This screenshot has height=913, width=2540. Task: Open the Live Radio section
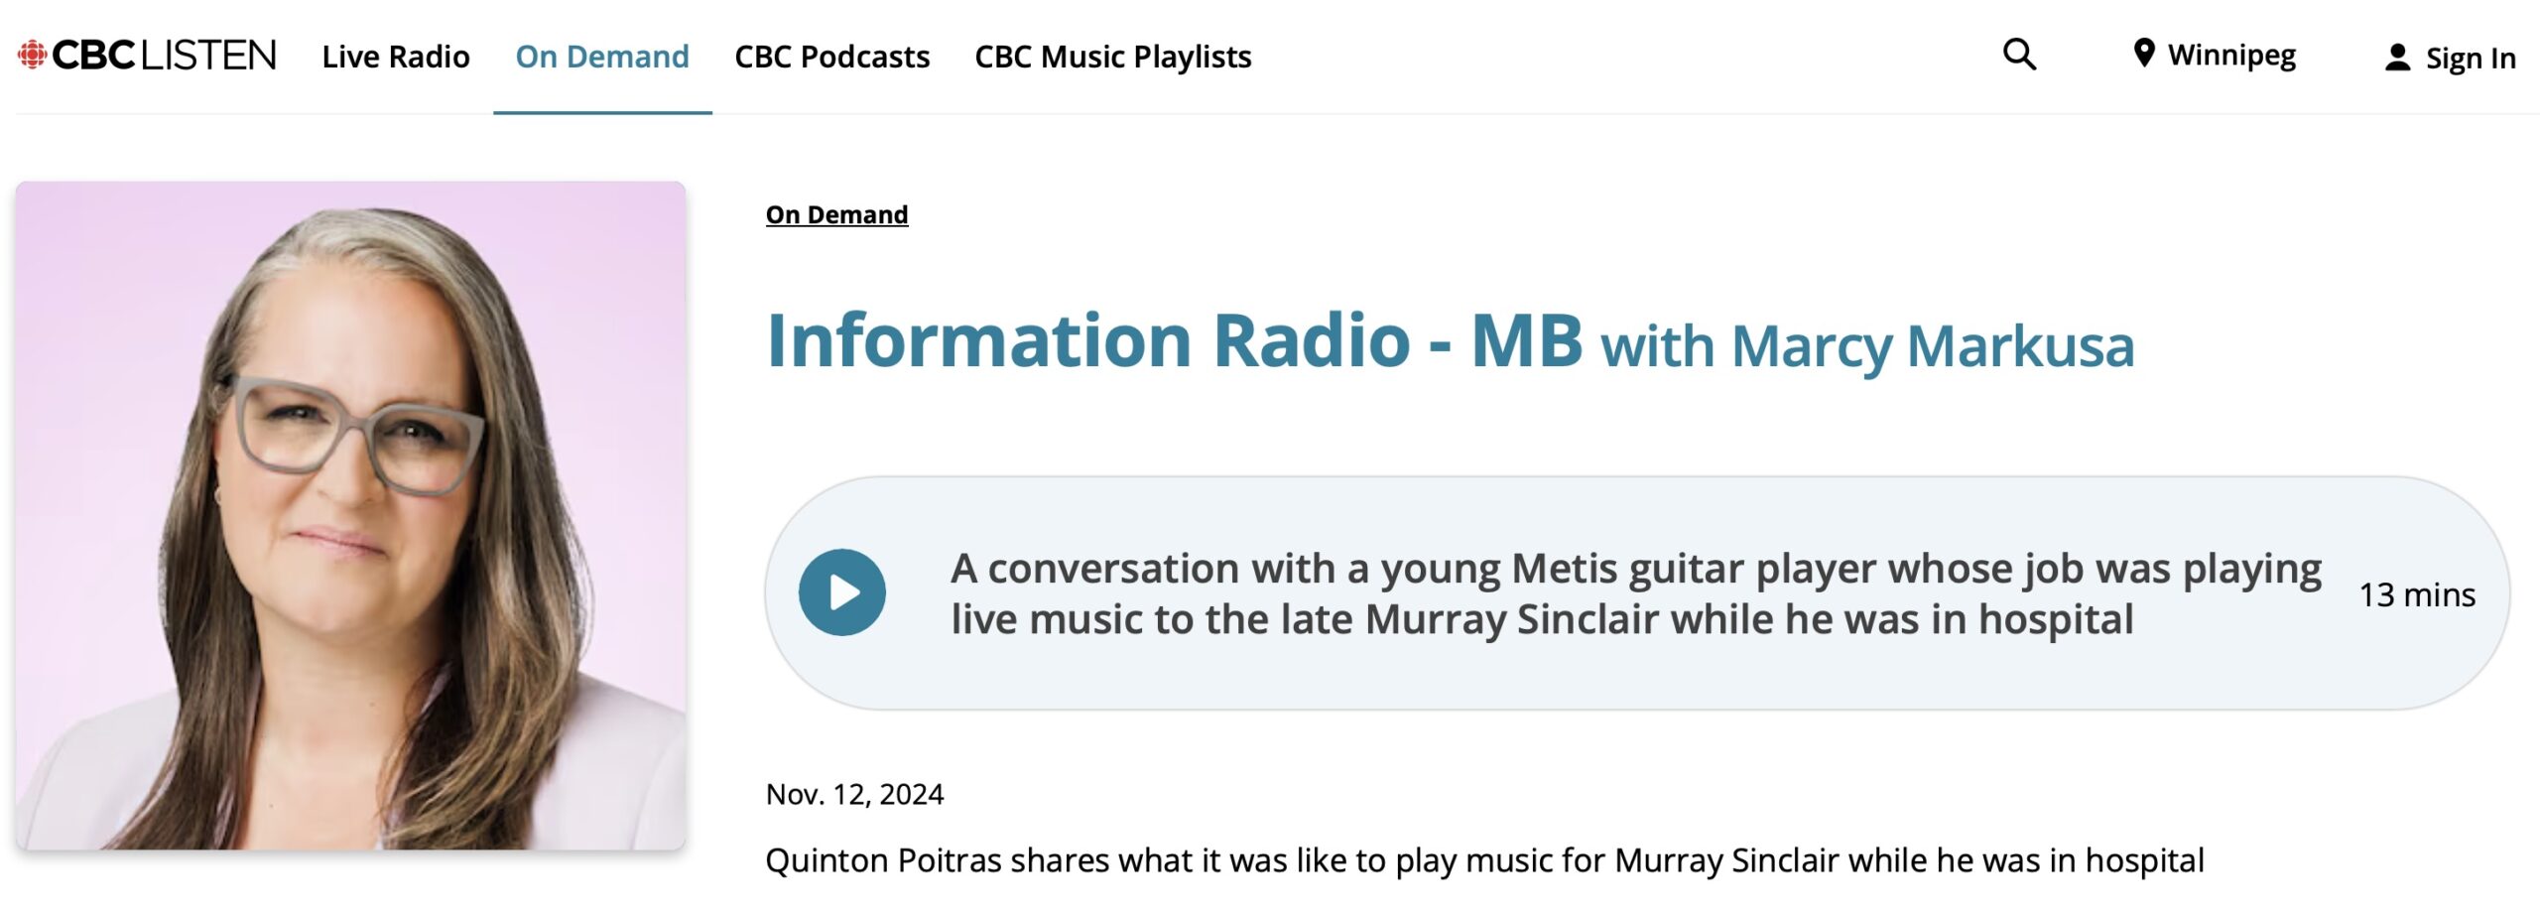point(395,57)
